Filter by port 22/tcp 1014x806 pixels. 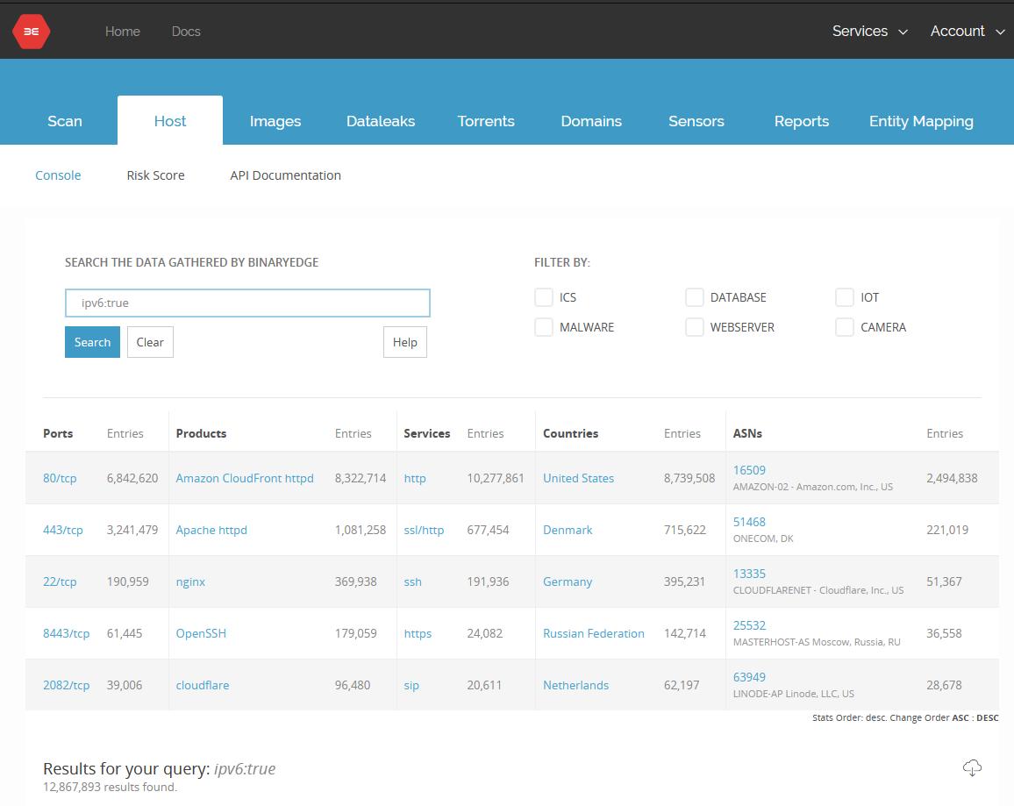(x=60, y=581)
